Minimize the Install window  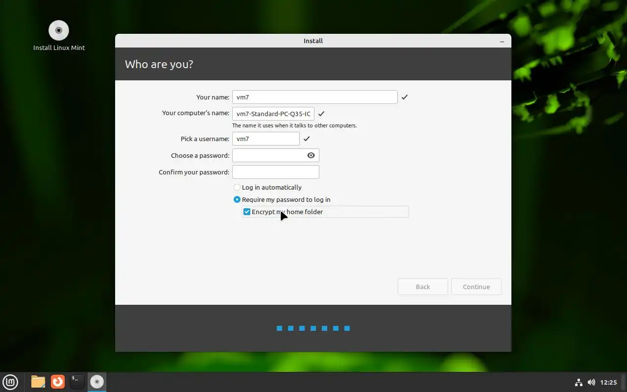pyautogui.click(x=502, y=41)
